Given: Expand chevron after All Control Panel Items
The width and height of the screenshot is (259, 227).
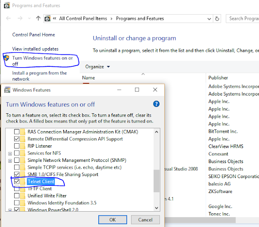Looking at the screenshot, I should tap(112, 19).
